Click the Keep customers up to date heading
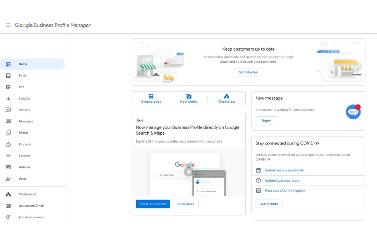The width and height of the screenshot is (377, 239). tap(249, 49)
